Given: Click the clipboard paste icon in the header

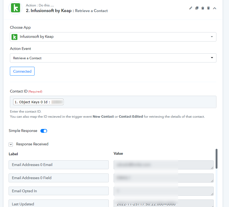Looking at the screenshot, I should click(x=203, y=8).
